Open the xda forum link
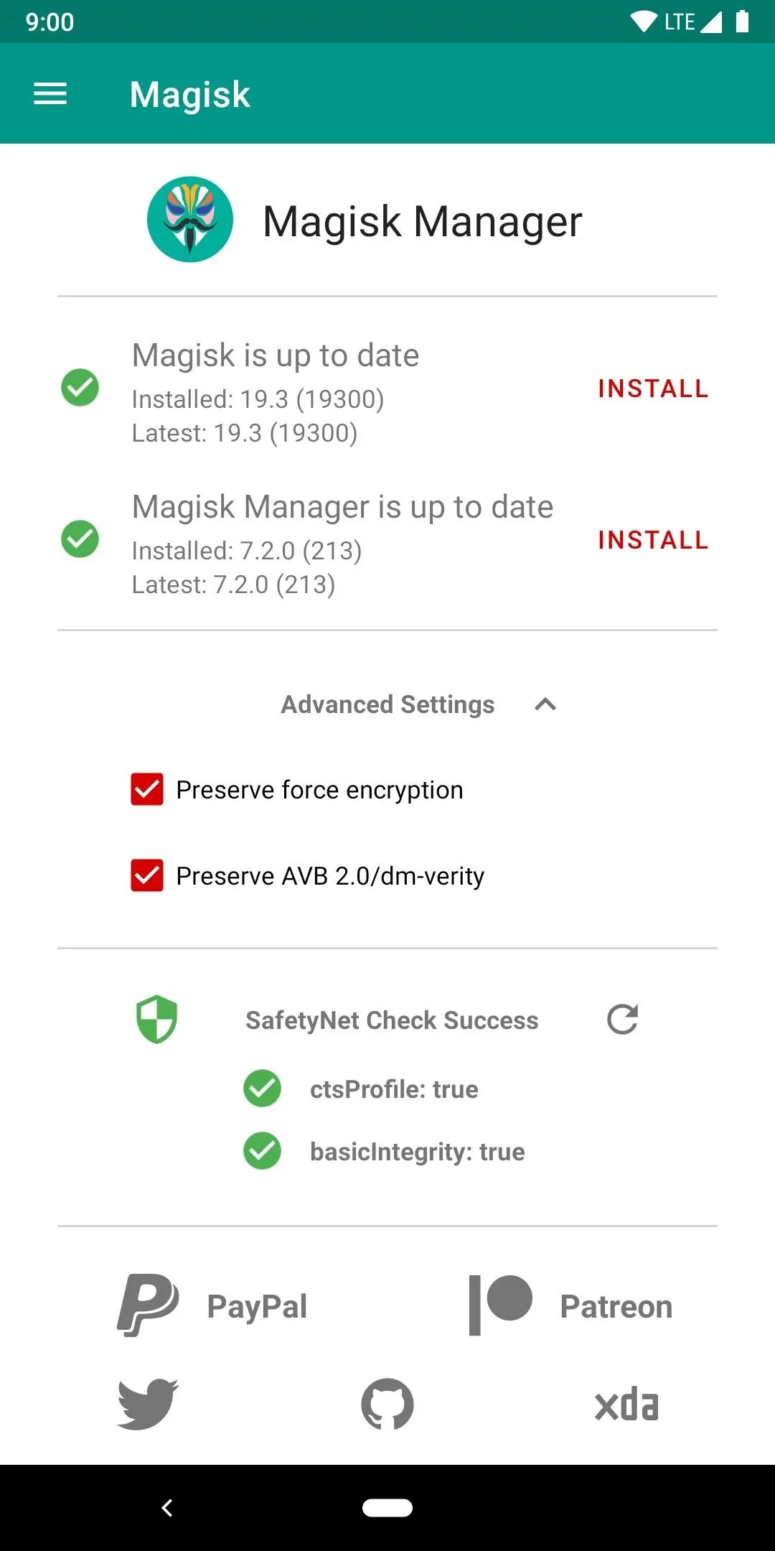The width and height of the screenshot is (775, 1551). pyautogui.click(x=626, y=1405)
